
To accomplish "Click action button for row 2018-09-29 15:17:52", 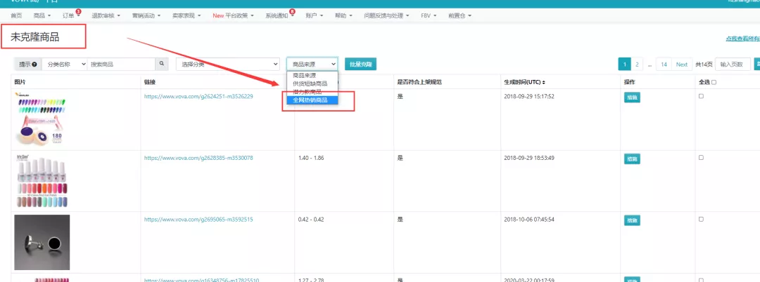I will [631, 98].
